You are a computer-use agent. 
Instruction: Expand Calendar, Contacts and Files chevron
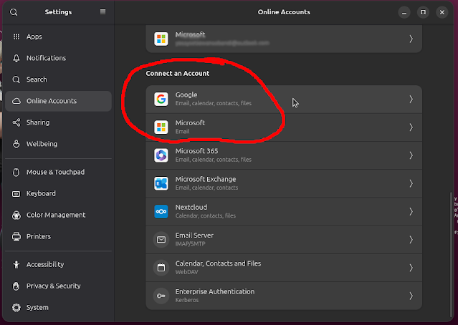point(411,268)
